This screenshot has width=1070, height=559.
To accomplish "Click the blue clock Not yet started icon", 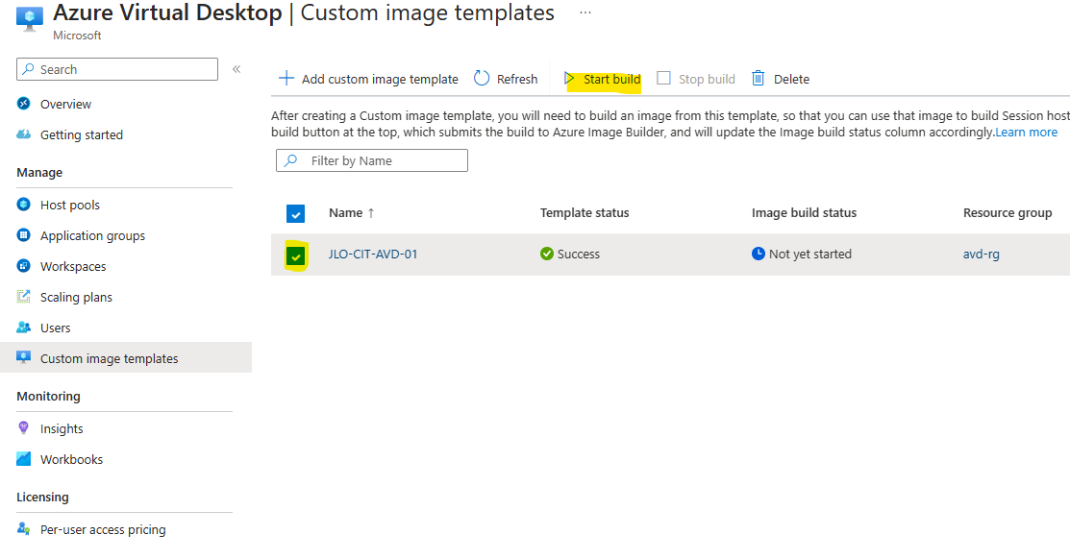I will (x=759, y=254).
